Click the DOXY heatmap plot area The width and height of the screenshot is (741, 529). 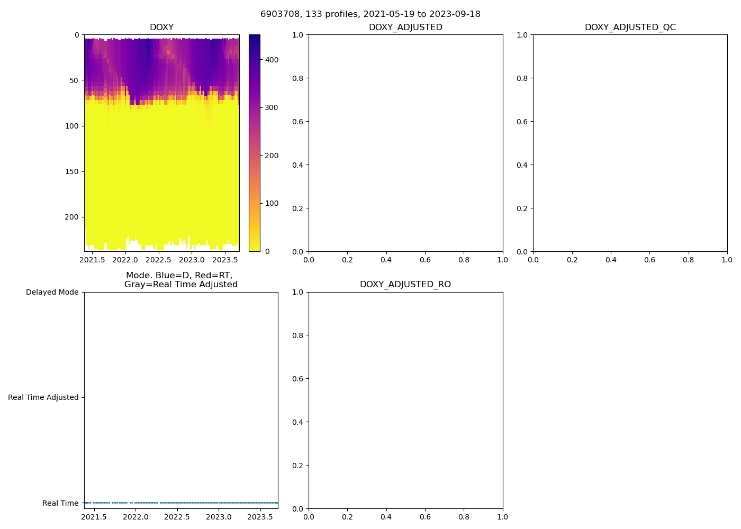161,143
